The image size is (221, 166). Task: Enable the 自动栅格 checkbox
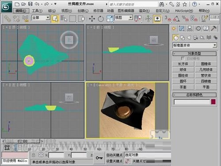183,58
